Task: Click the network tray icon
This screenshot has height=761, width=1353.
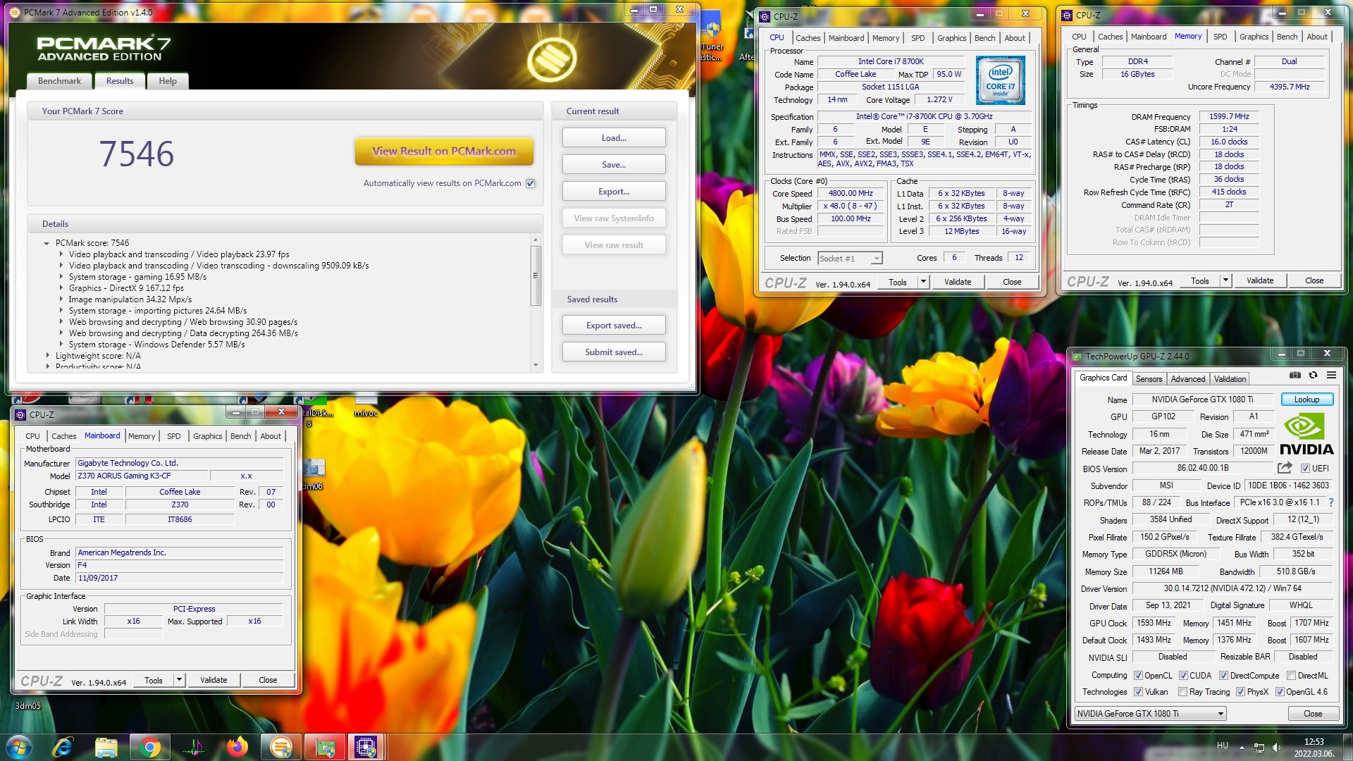Action: (1259, 747)
